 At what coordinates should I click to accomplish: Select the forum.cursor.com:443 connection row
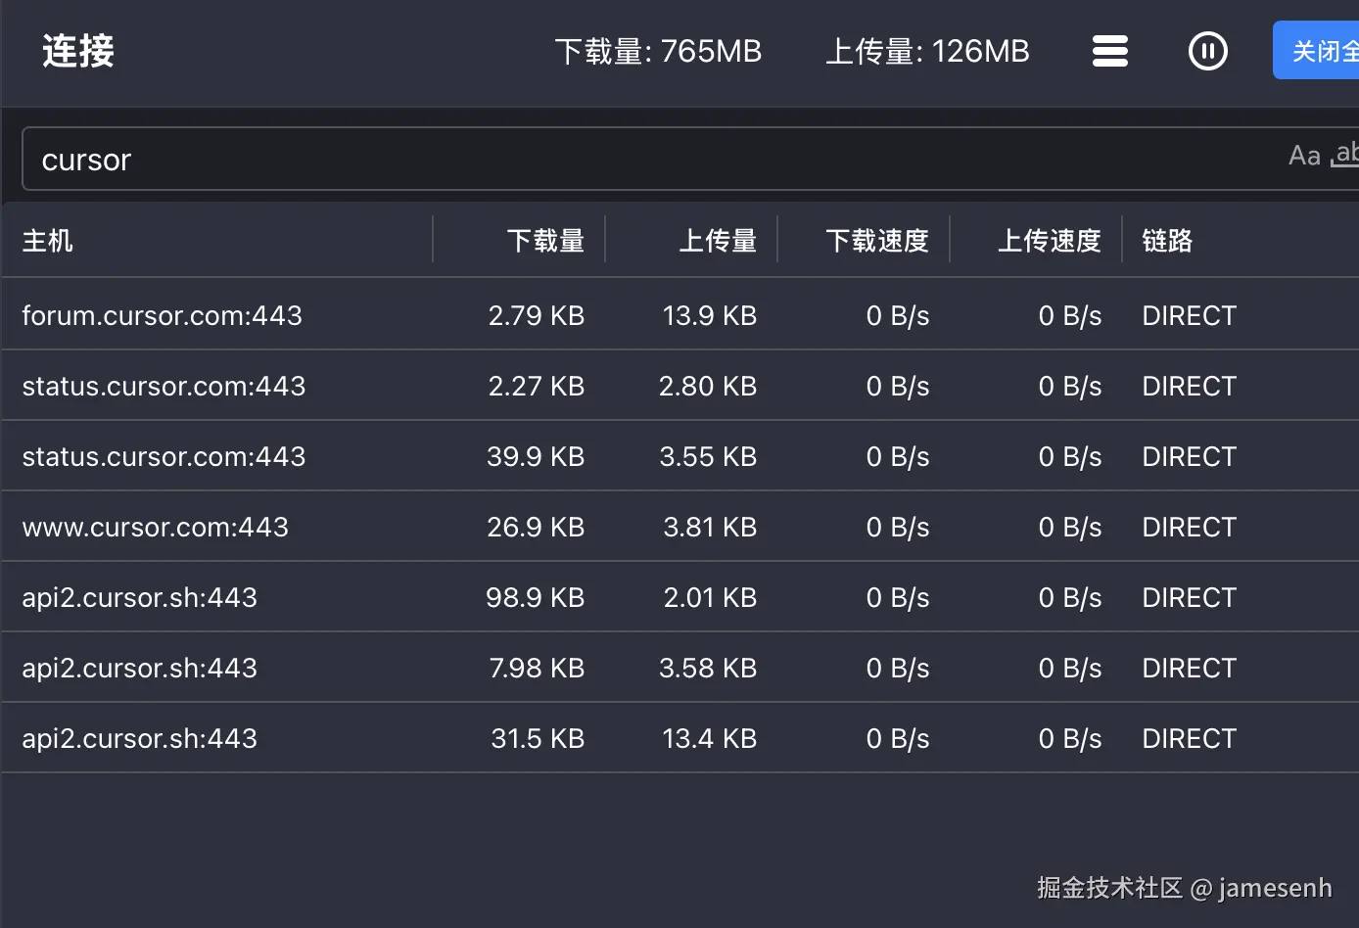(x=392, y=315)
